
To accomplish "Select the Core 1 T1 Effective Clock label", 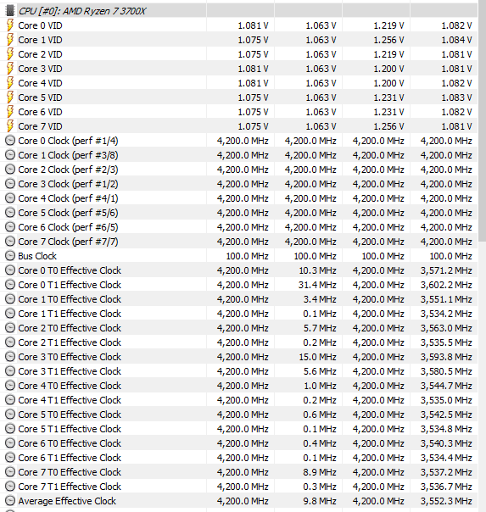I will pos(70,314).
